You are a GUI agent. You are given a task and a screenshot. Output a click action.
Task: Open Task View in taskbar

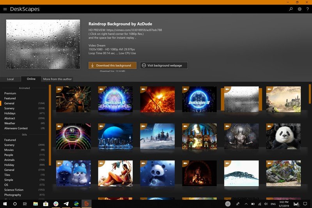(x=25, y=204)
